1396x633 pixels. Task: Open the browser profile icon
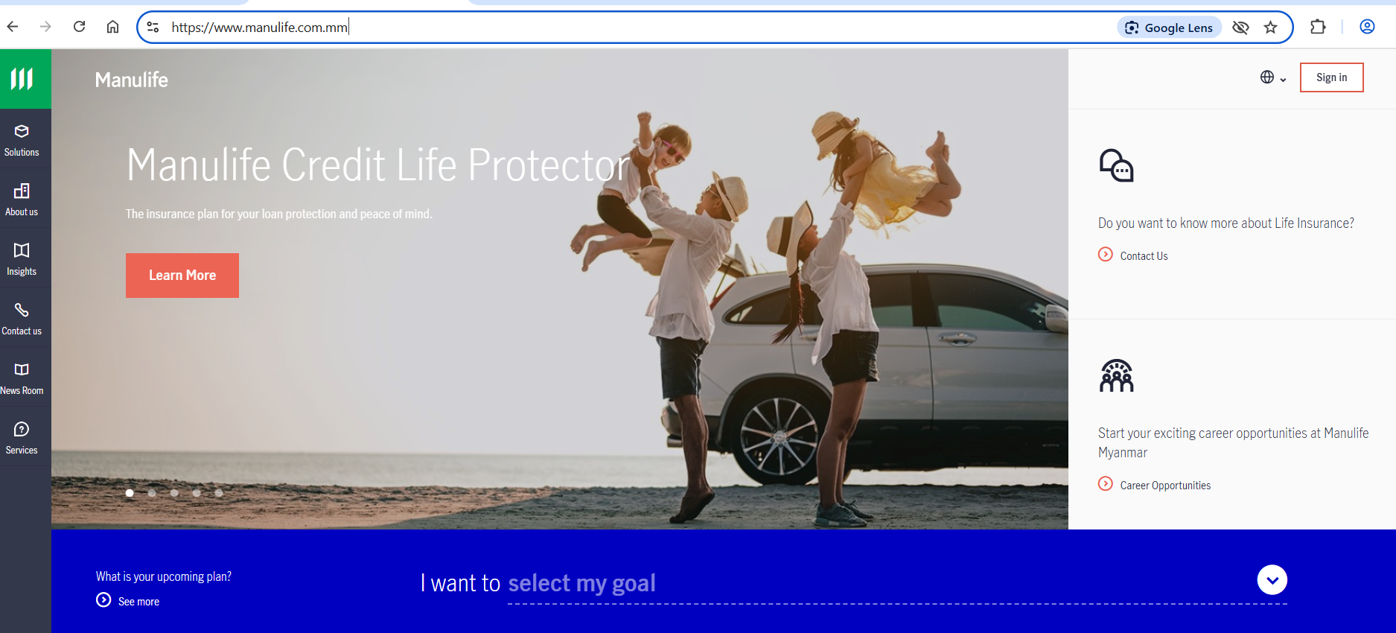point(1367,27)
